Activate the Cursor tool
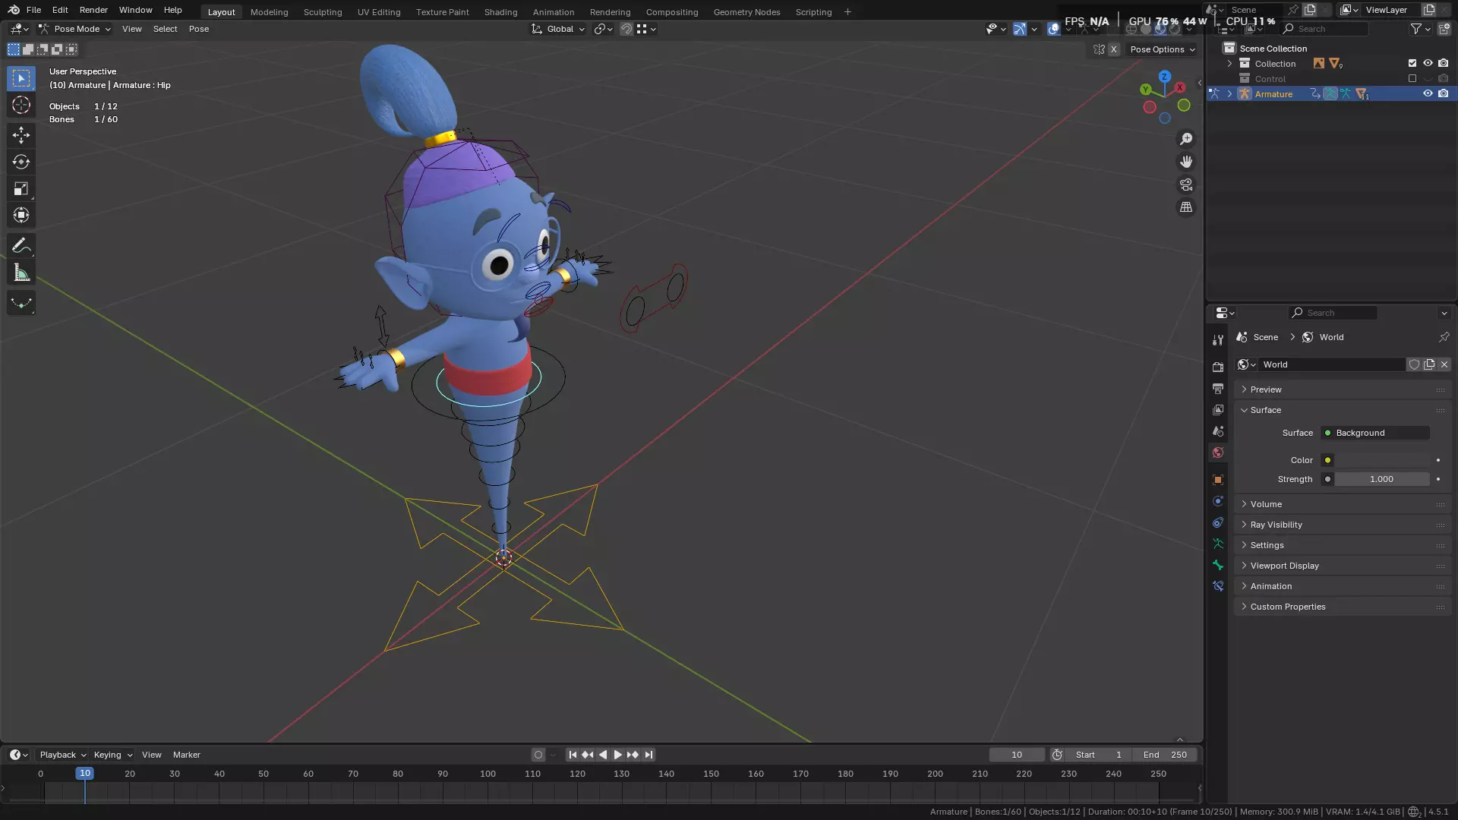Screen dimensions: 1458x820 tap(21, 105)
